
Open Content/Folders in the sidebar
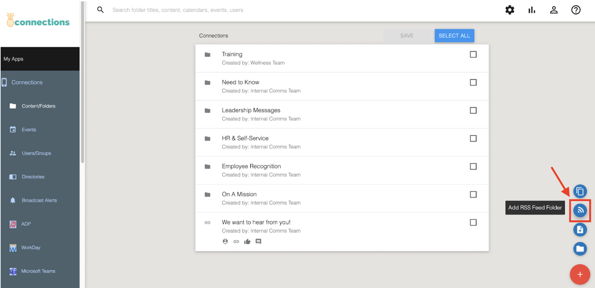(39, 106)
